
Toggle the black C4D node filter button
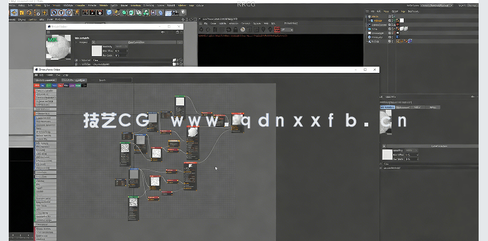click(x=84, y=85)
